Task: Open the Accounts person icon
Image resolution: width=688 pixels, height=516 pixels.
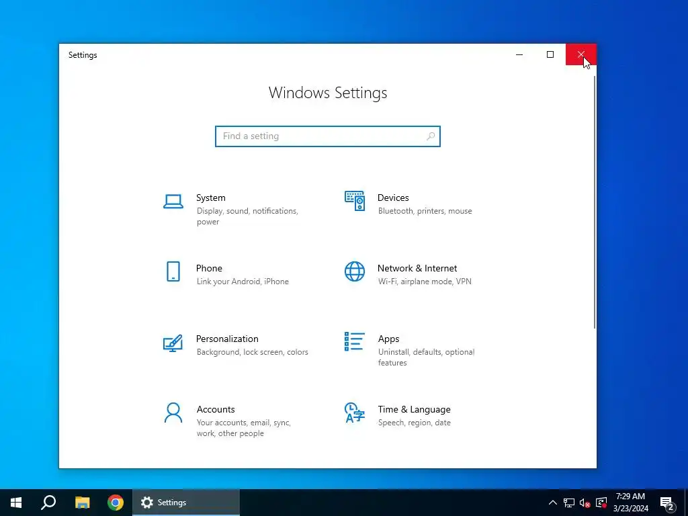Action: [173, 413]
